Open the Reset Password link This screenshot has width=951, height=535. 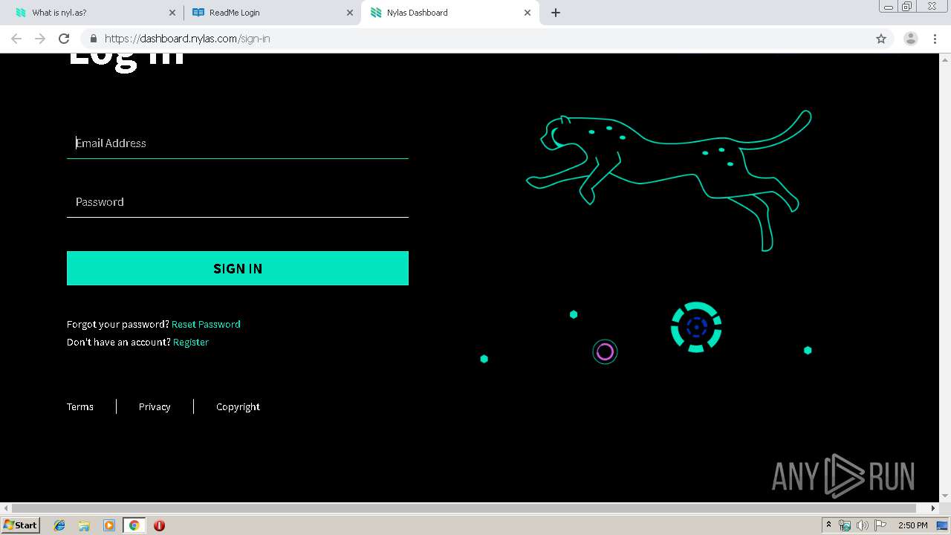[206, 324]
